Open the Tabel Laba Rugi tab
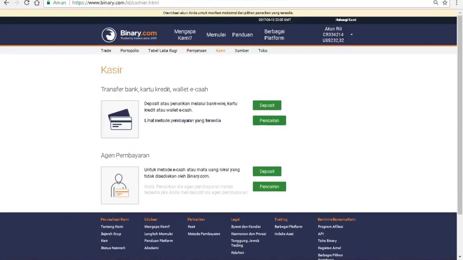 (163, 51)
